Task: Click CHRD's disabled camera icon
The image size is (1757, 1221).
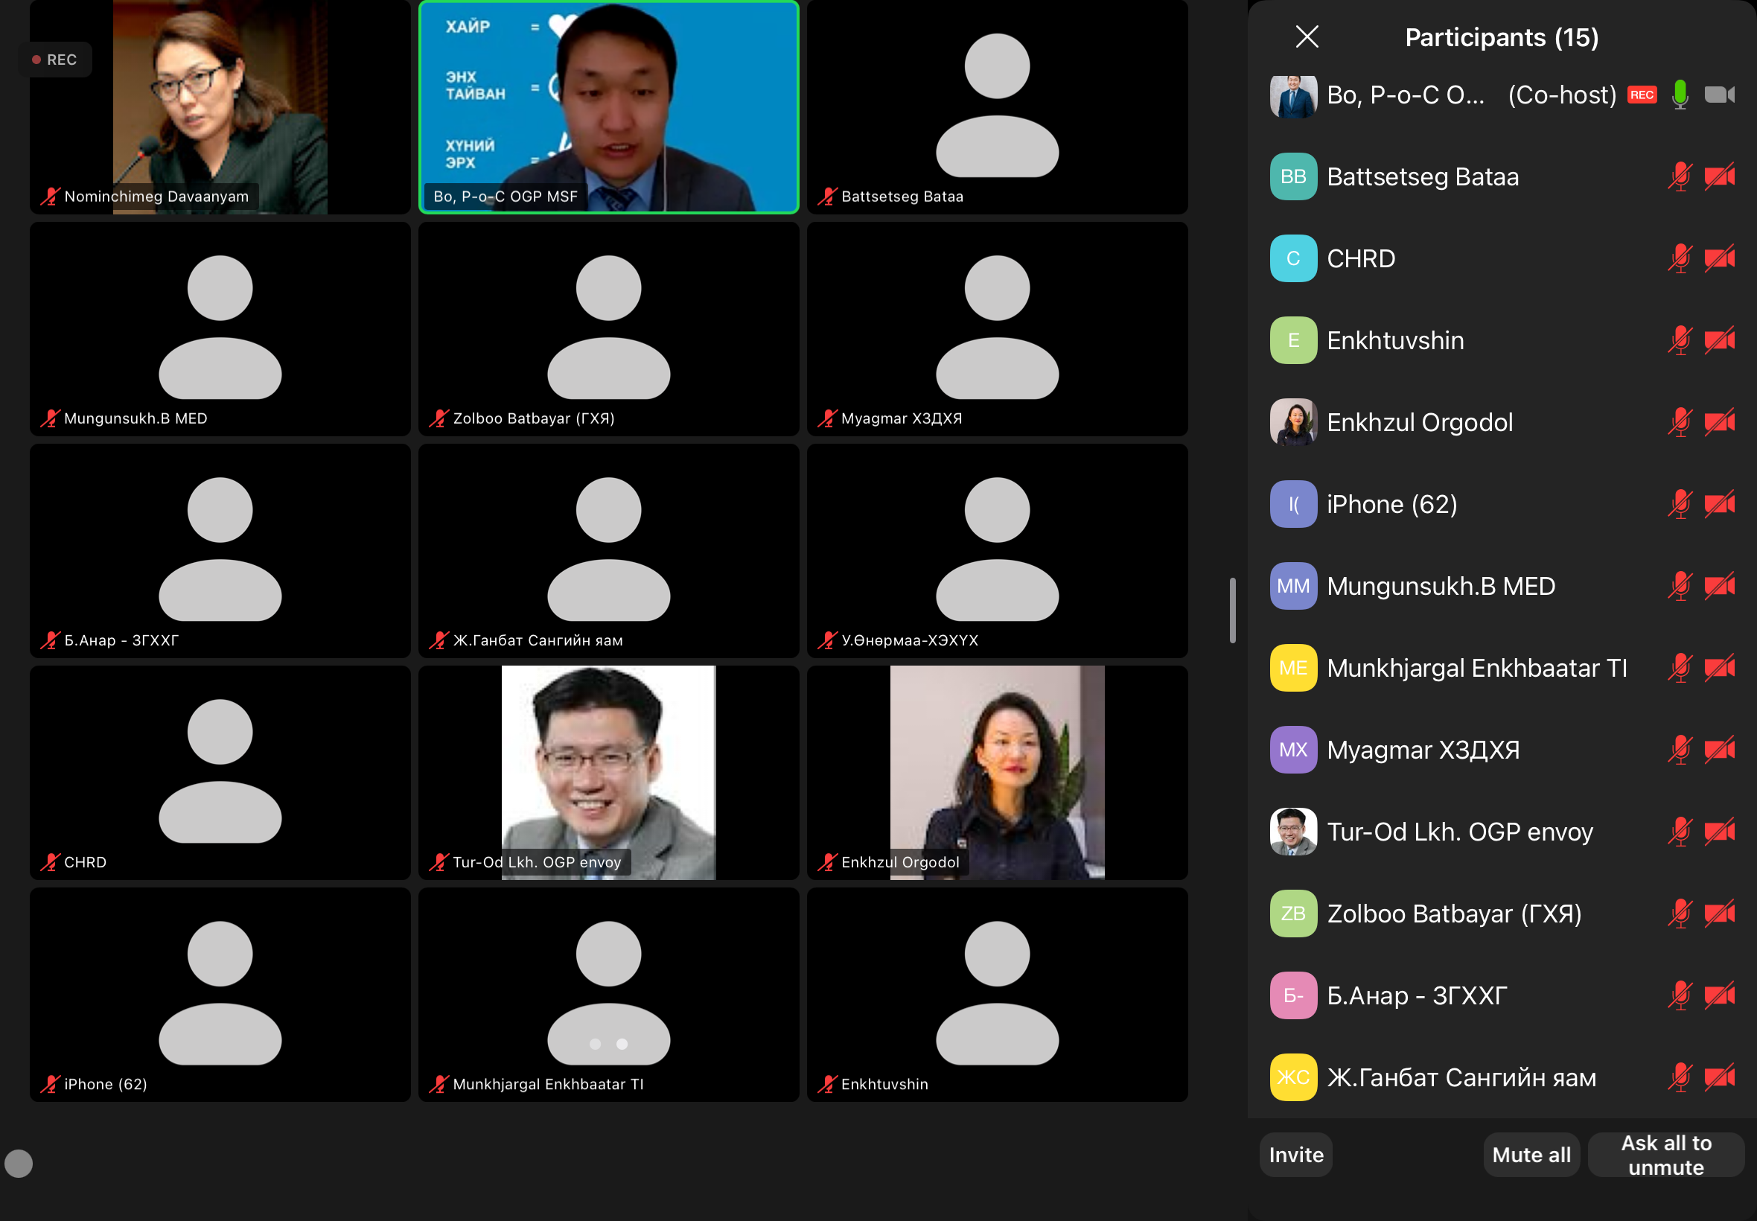Action: click(x=1719, y=258)
